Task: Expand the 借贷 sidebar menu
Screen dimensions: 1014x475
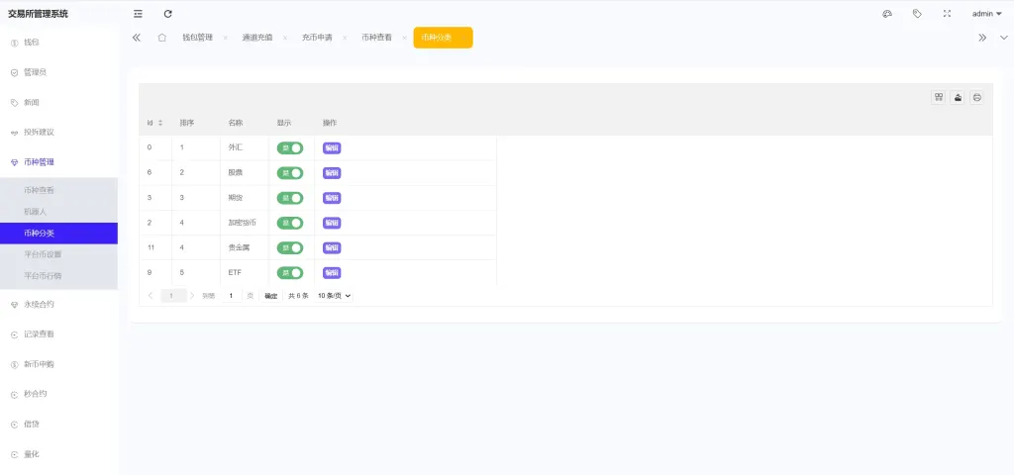Action: [x=58, y=425]
